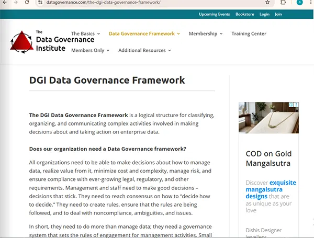Viewport: 314px width, 238px height.
Task: Click the Data Governance Institute site title
Action: (x=65, y=41)
